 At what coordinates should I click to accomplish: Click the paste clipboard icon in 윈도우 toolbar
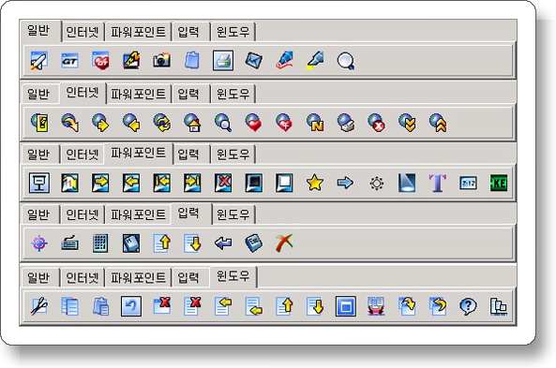(x=100, y=306)
